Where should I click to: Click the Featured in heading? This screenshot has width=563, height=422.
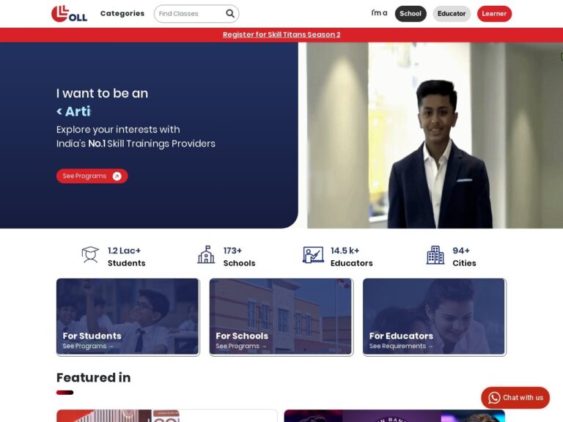(93, 377)
